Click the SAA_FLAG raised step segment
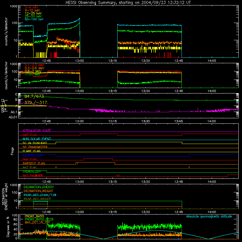242x242 pixels. (98, 158)
